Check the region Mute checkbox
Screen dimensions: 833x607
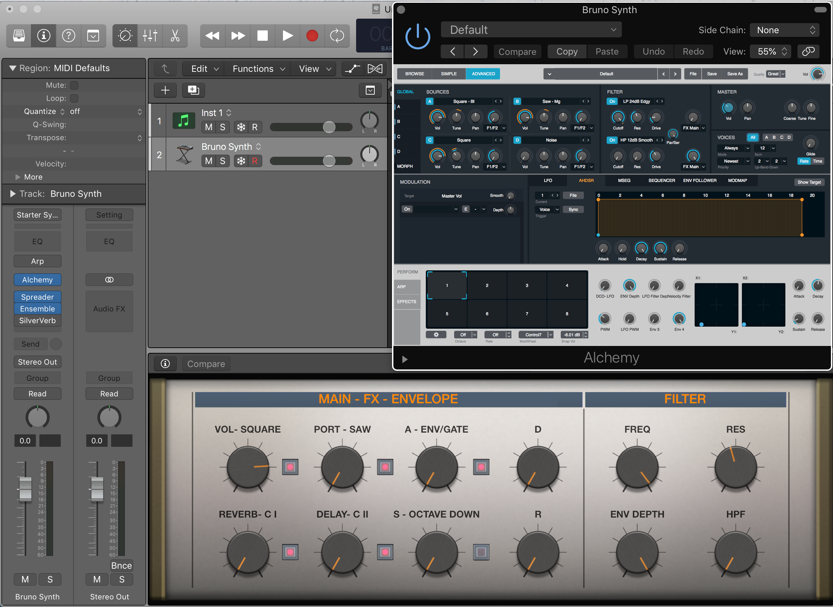tap(74, 85)
